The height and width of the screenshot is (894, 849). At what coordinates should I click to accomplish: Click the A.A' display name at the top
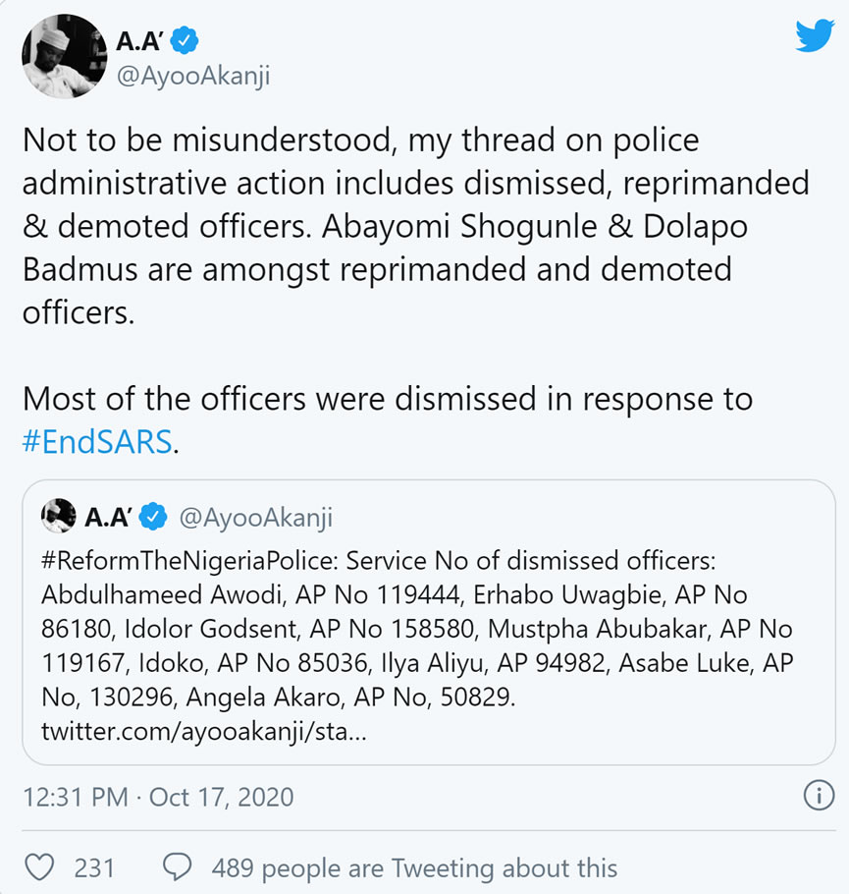(x=140, y=41)
